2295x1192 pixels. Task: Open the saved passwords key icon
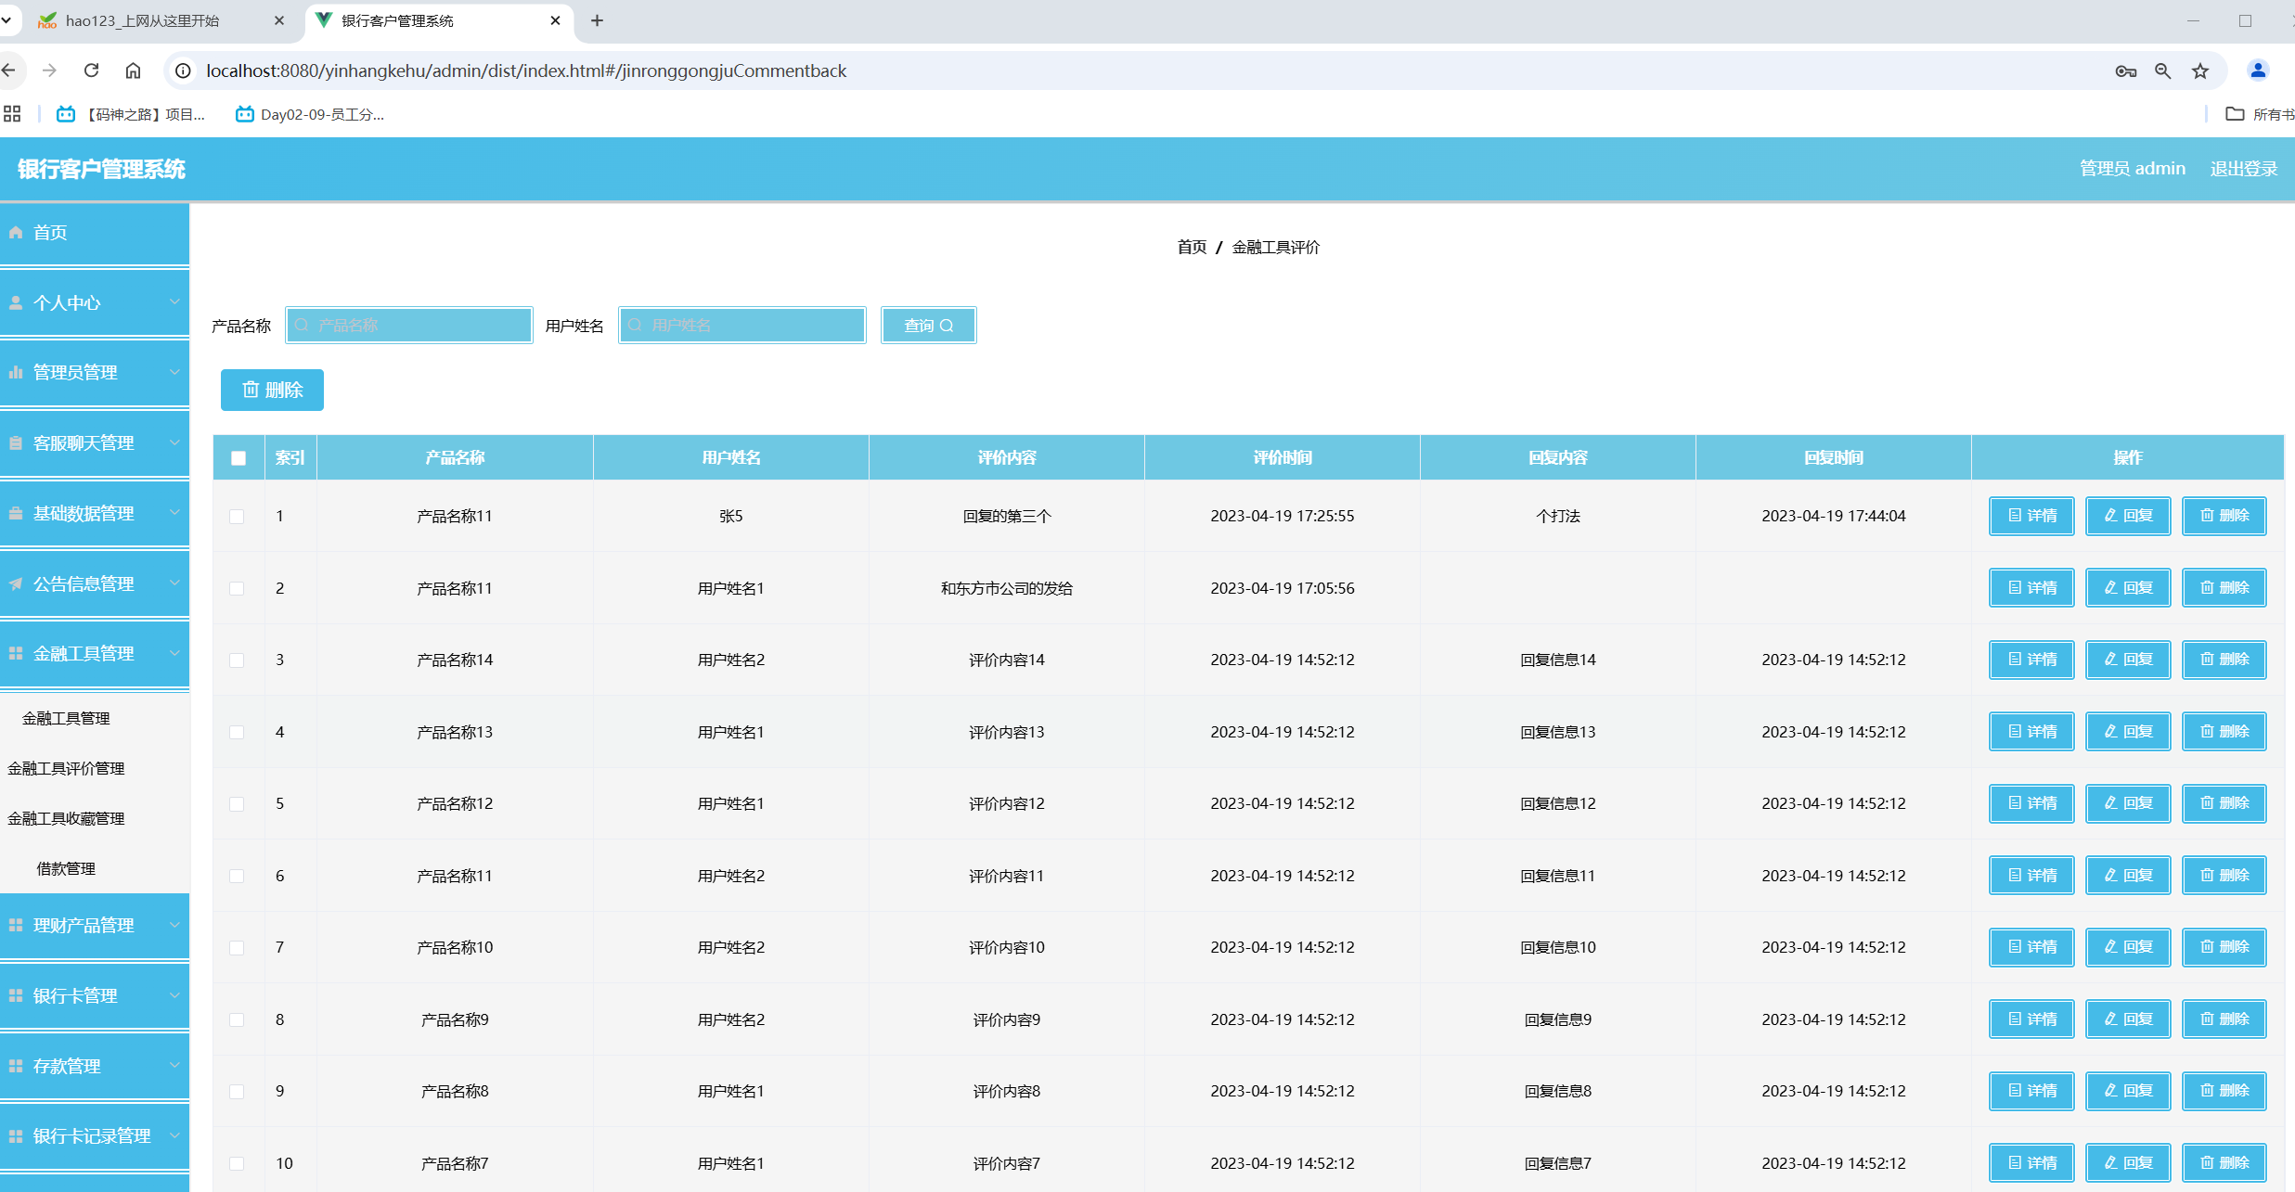tap(2125, 70)
